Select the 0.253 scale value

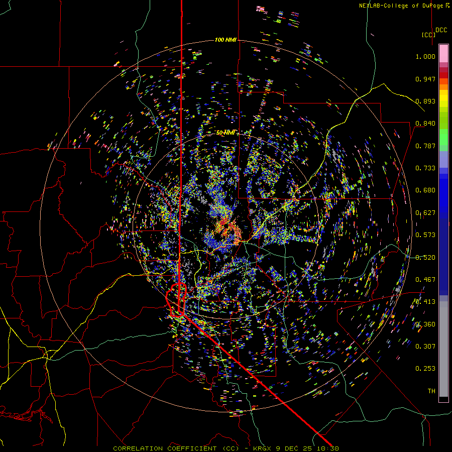tap(425, 369)
